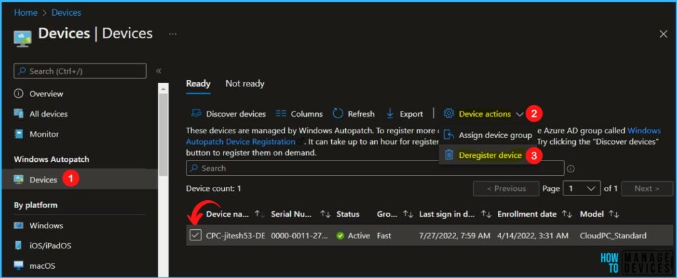Image resolution: width=677 pixels, height=278 pixels.
Task: Click the Refresh circular arrow icon
Action: (338, 114)
